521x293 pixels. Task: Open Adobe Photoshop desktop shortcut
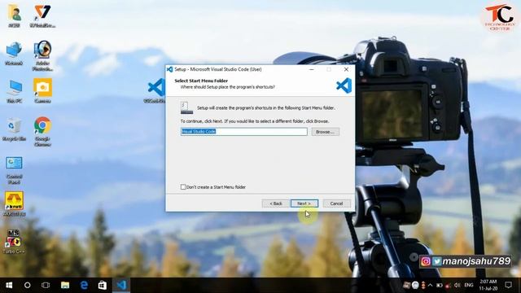point(42,56)
